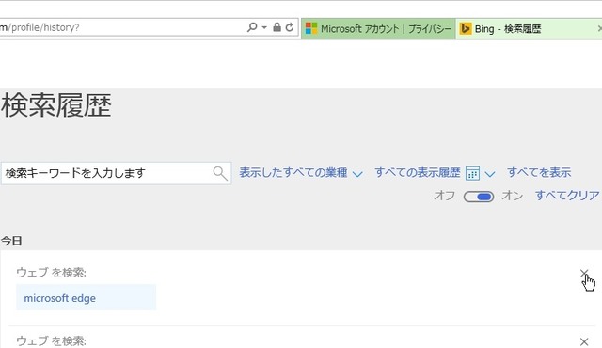The image size is (602, 348).
Task: Select the Bing - 検索履歴 tab
Action: point(529,29)
